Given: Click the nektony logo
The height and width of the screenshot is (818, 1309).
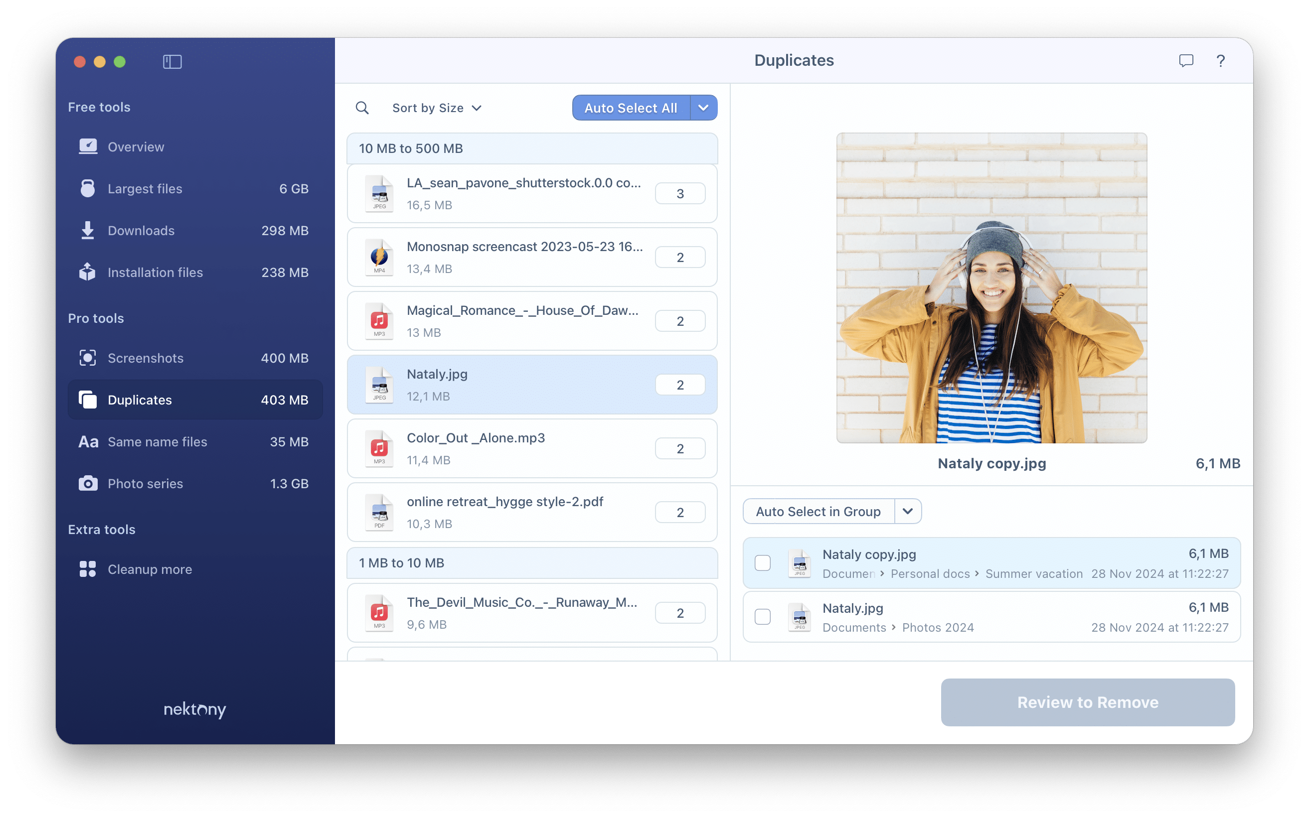Looking at the screenshot, I should [x=195, y=709].
